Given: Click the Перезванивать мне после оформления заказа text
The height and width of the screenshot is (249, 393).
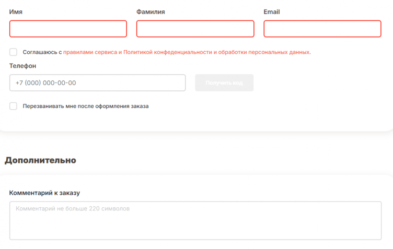Looking at the screenshot, I should pos(86,106).
